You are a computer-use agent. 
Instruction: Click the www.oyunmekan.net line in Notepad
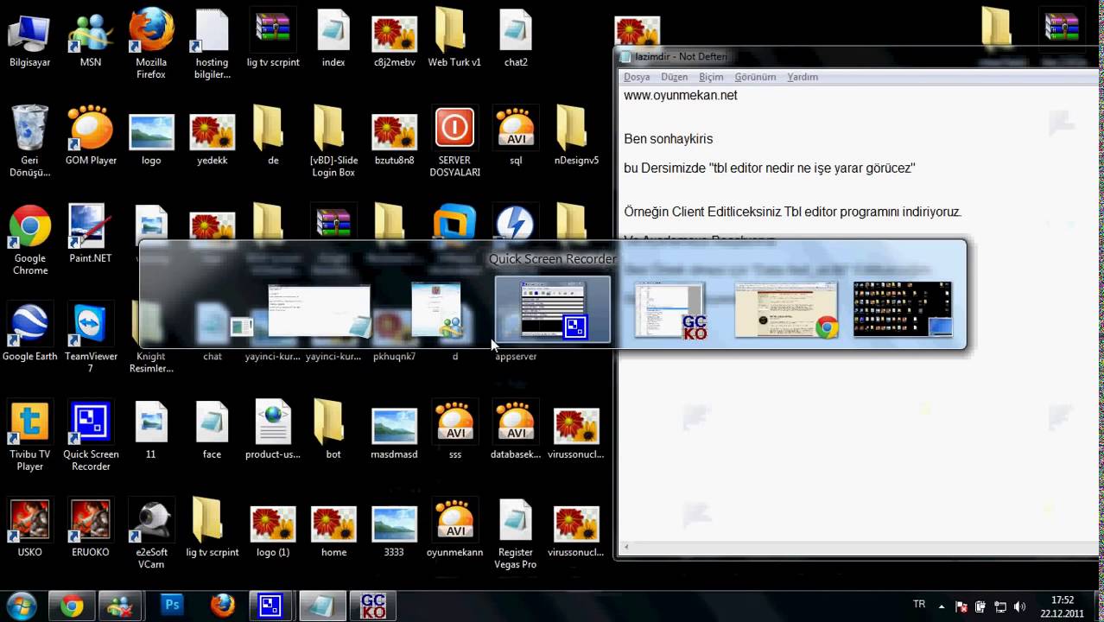681,96
